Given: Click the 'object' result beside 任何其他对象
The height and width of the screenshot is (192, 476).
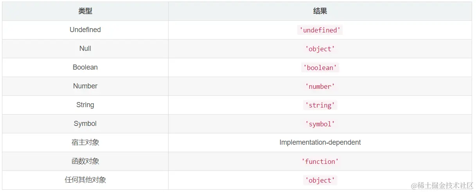Looking at the screenshot, I should pyautogui.click(x=320, y=180).
